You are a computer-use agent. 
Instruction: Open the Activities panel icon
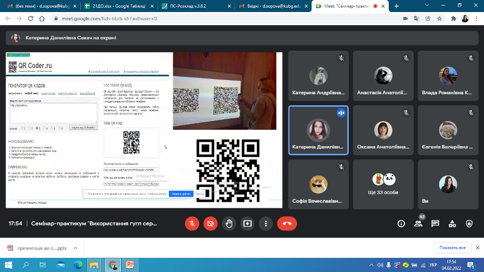(452, 223)
